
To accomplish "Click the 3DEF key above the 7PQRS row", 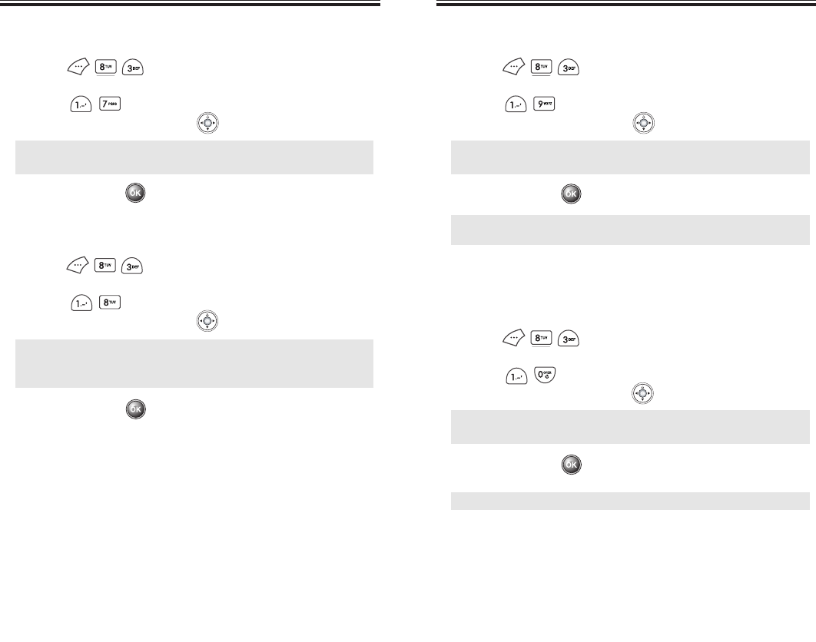I will click(x=133, y=68).
